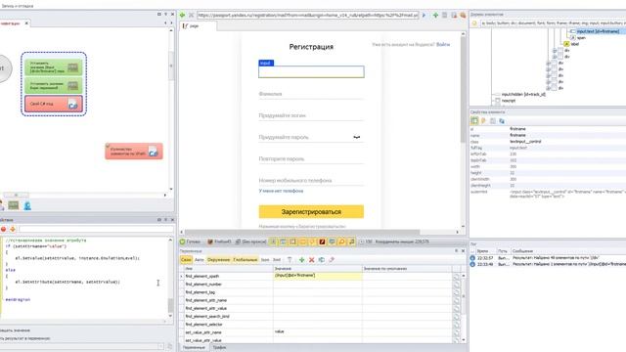
Task: Click the first green grid icon in element properties toolbar
Action: pos(474,120)
